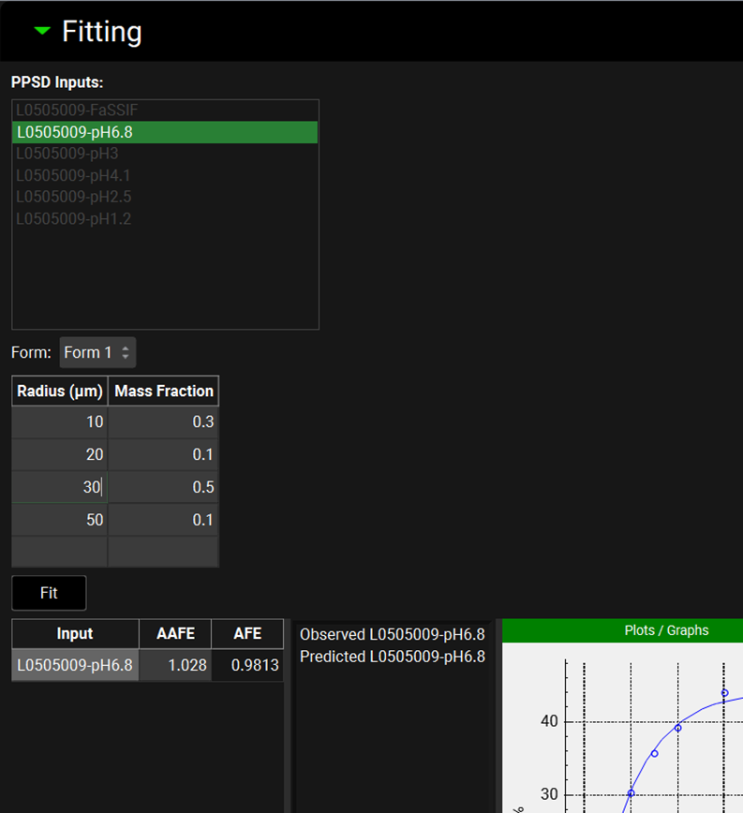This screenshot has height=813, width=743.
Task: Edit mass fraction cell showing 0.5
Action: tap(163, 487)
